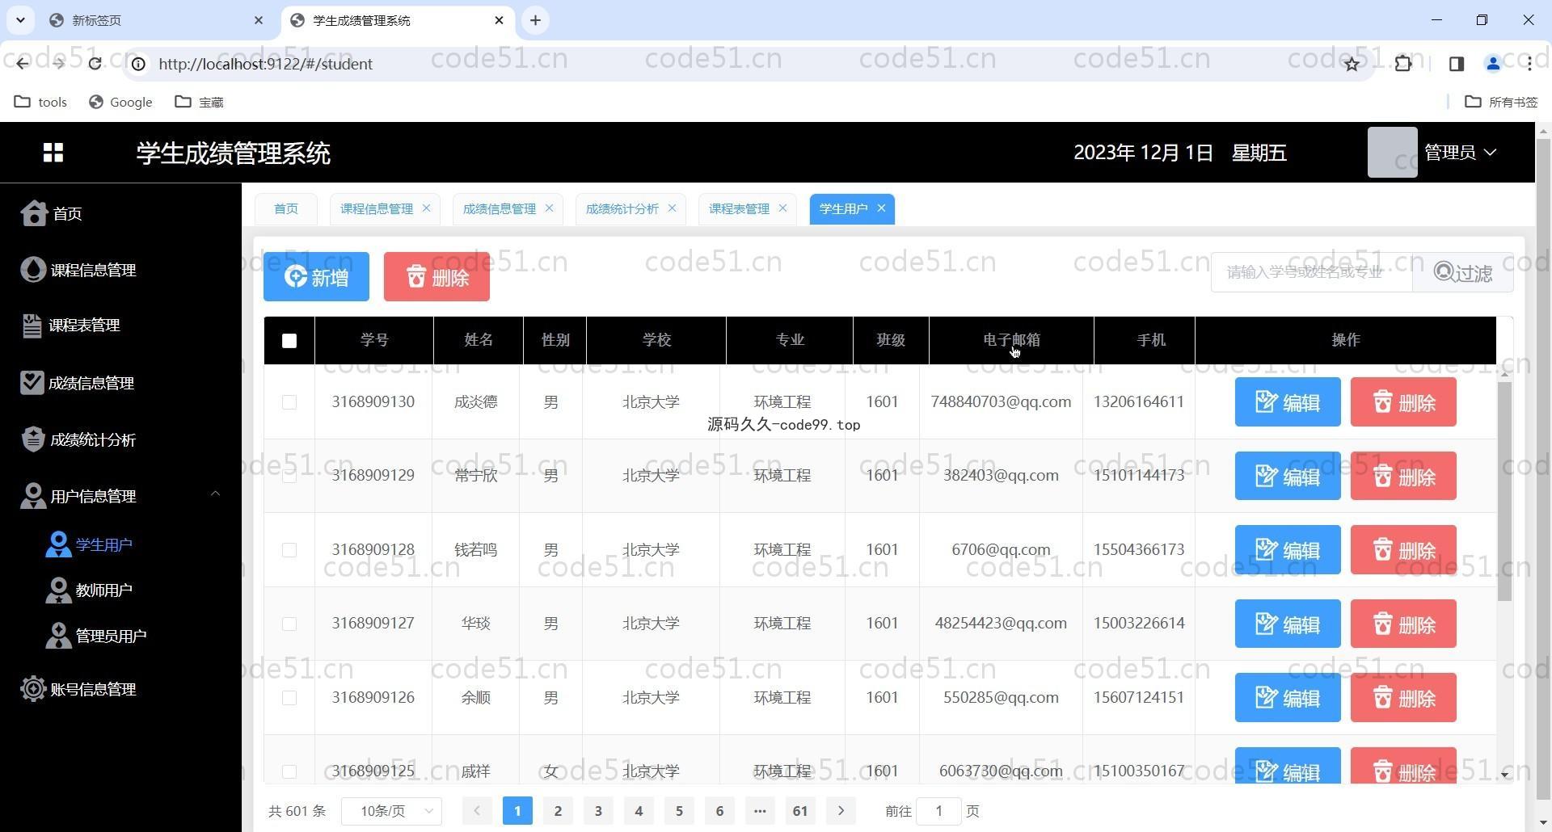
Task: Check the row for student 华琰
Action: pyautogui.click(x=289, y=624)
